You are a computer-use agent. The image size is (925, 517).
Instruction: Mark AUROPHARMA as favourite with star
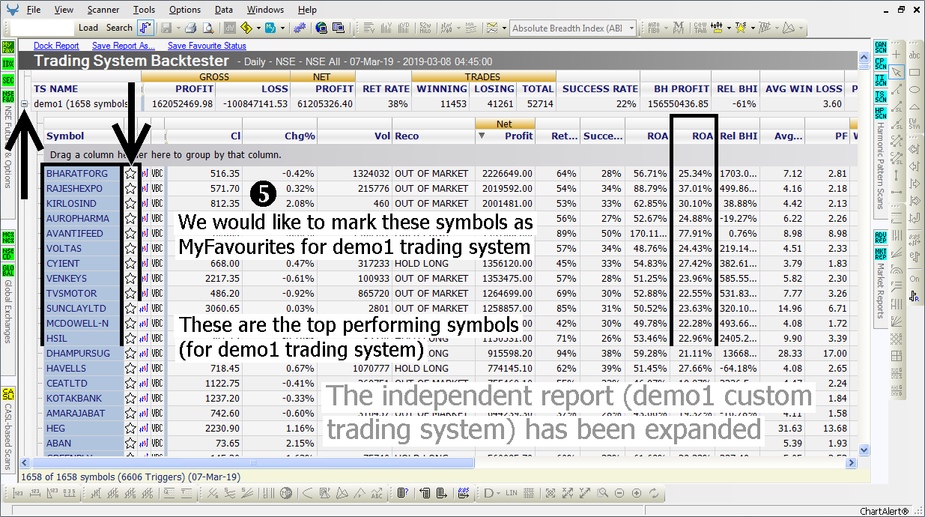pos(130,218)
